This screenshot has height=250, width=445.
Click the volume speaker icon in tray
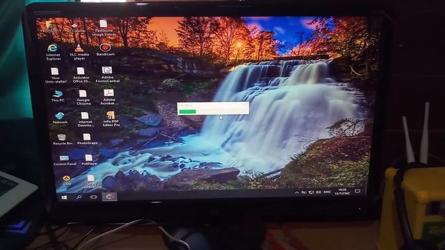[318, 192]
